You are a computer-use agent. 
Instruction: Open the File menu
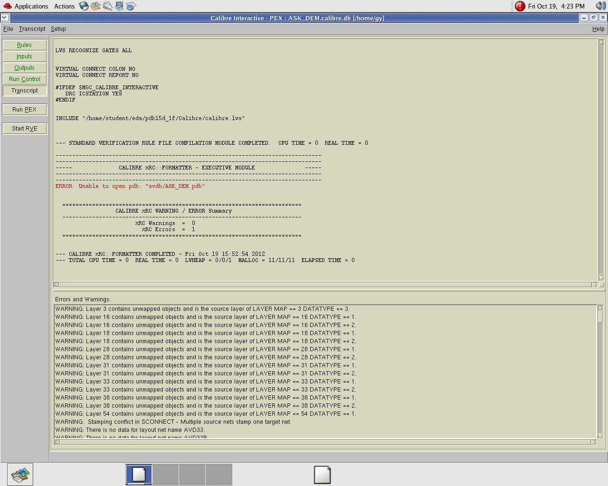pyautogui.click(x=8, y=29)
